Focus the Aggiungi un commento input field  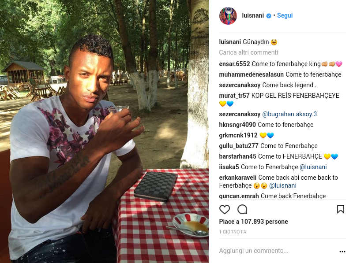pos(277,251)
